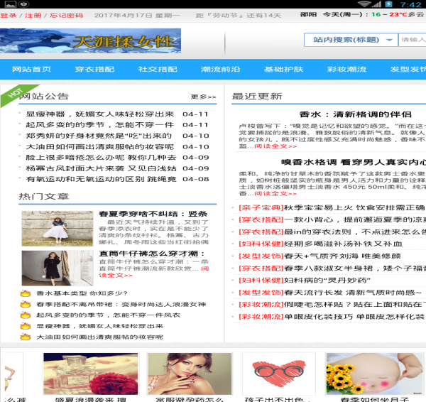
Task: Click the fire icon beside 香水基本类型
Action: point(26,293)
